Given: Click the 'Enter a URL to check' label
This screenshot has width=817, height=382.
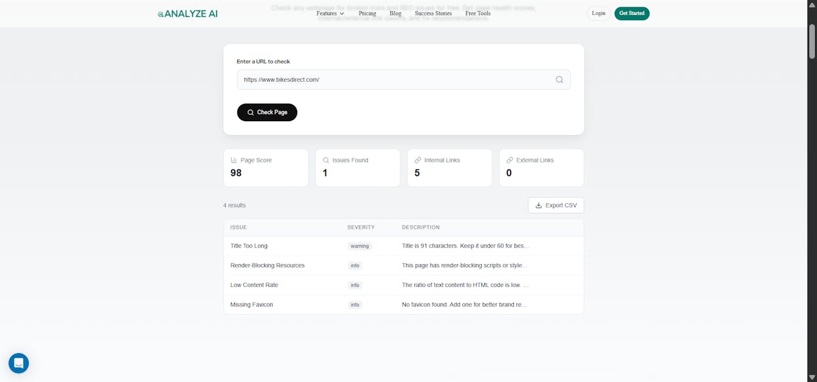Looking at the screenshot, I should click(263, 62).
